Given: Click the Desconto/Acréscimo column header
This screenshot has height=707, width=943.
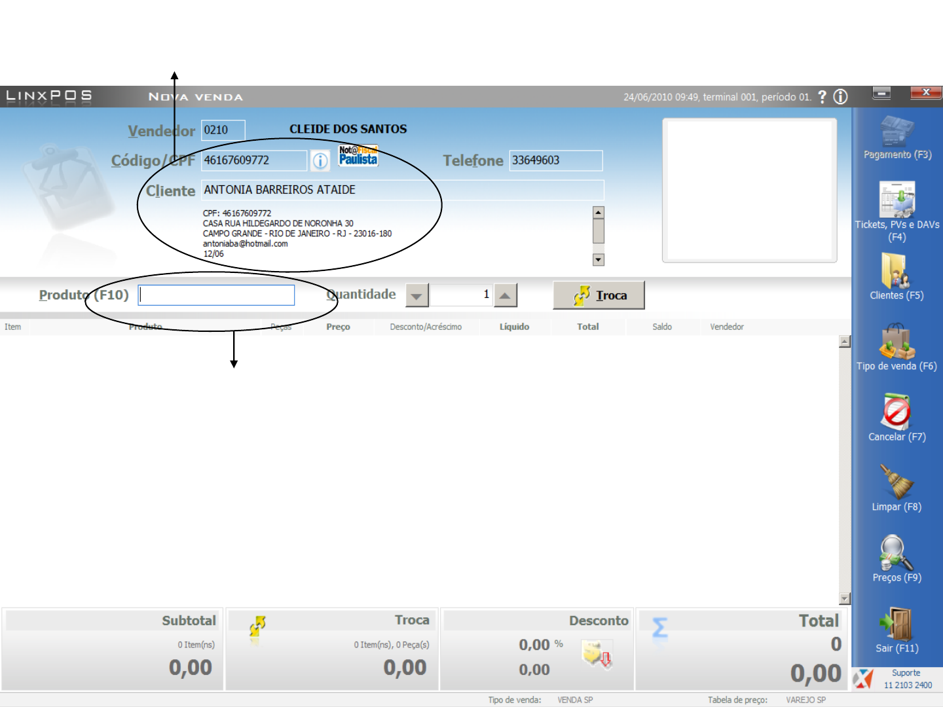Looking at the screenshot, I should pos(426,327).
